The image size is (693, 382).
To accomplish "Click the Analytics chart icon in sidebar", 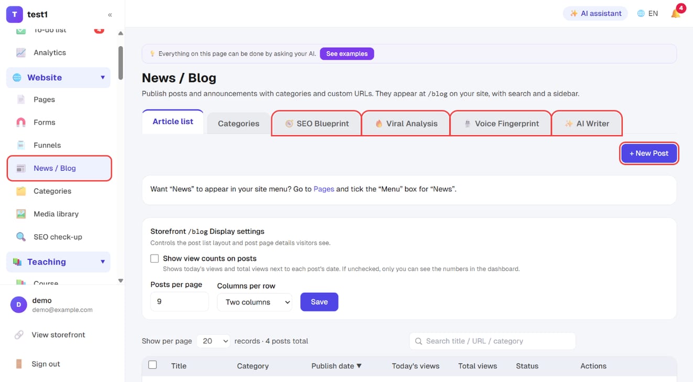I will (21, 52).
